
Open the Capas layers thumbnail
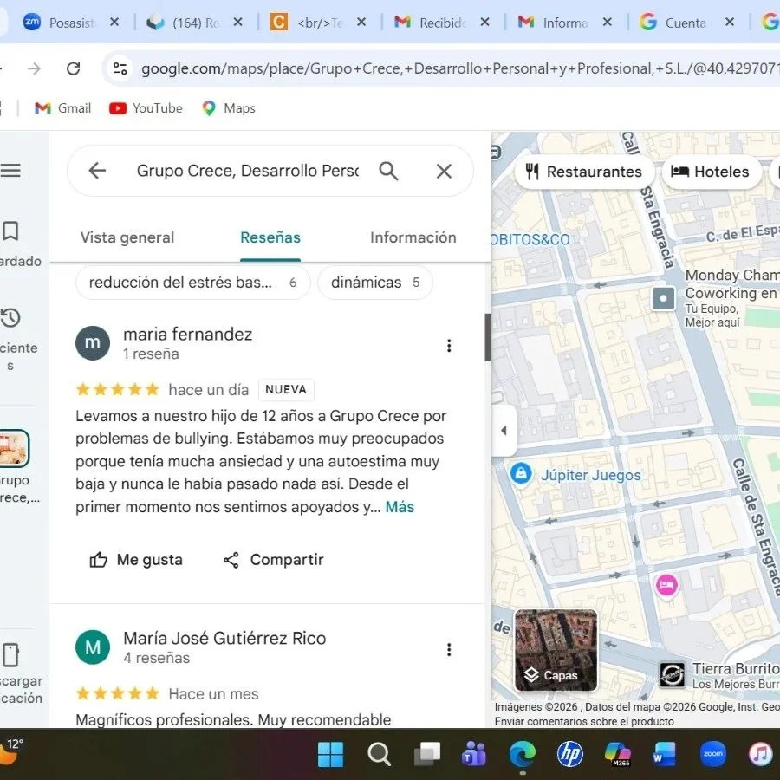coord(556,651)
